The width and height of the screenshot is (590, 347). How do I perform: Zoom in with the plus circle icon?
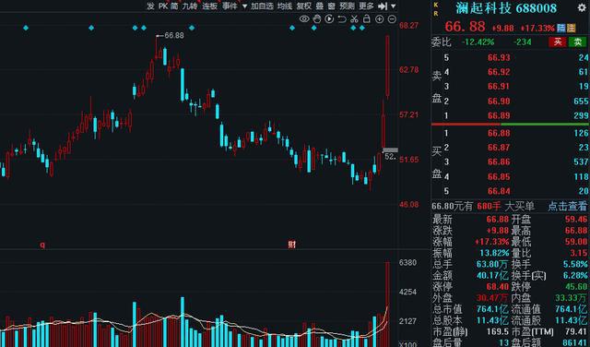[x=379, y=18]
